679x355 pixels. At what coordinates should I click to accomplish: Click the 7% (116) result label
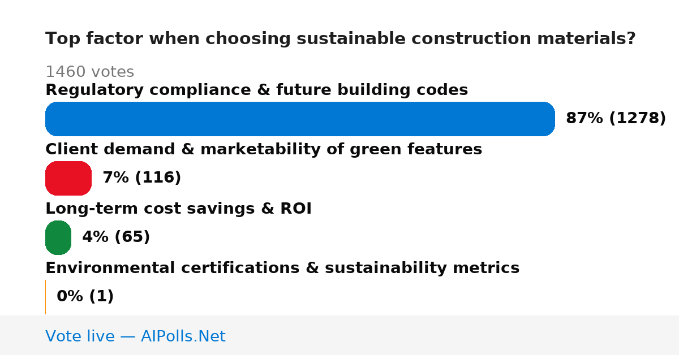point(141,178)
